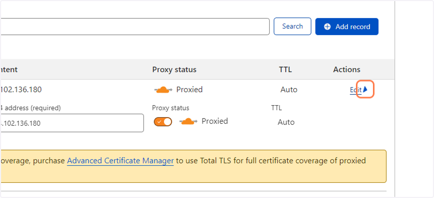434x198 pixels.
Task: Click the Add record button
Action: pyautogui.click(x=347, y=27)
